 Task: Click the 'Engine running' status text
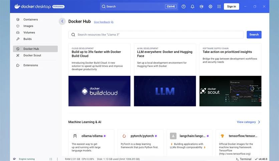click(27, 159)
